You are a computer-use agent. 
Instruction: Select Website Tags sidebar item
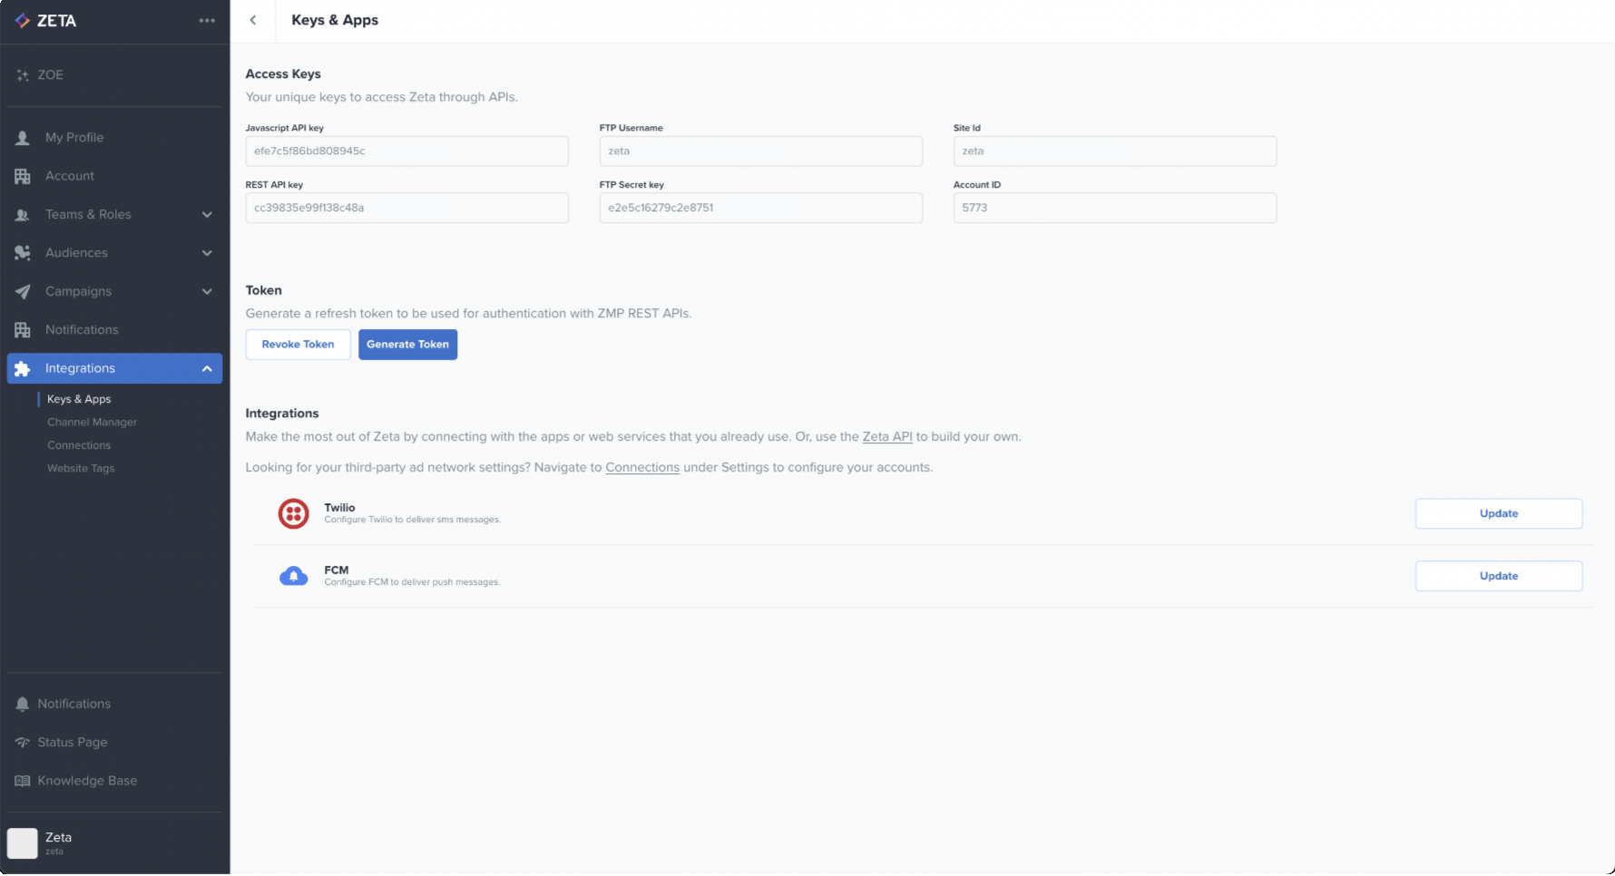pyautogui.click(x=81, y=469)
